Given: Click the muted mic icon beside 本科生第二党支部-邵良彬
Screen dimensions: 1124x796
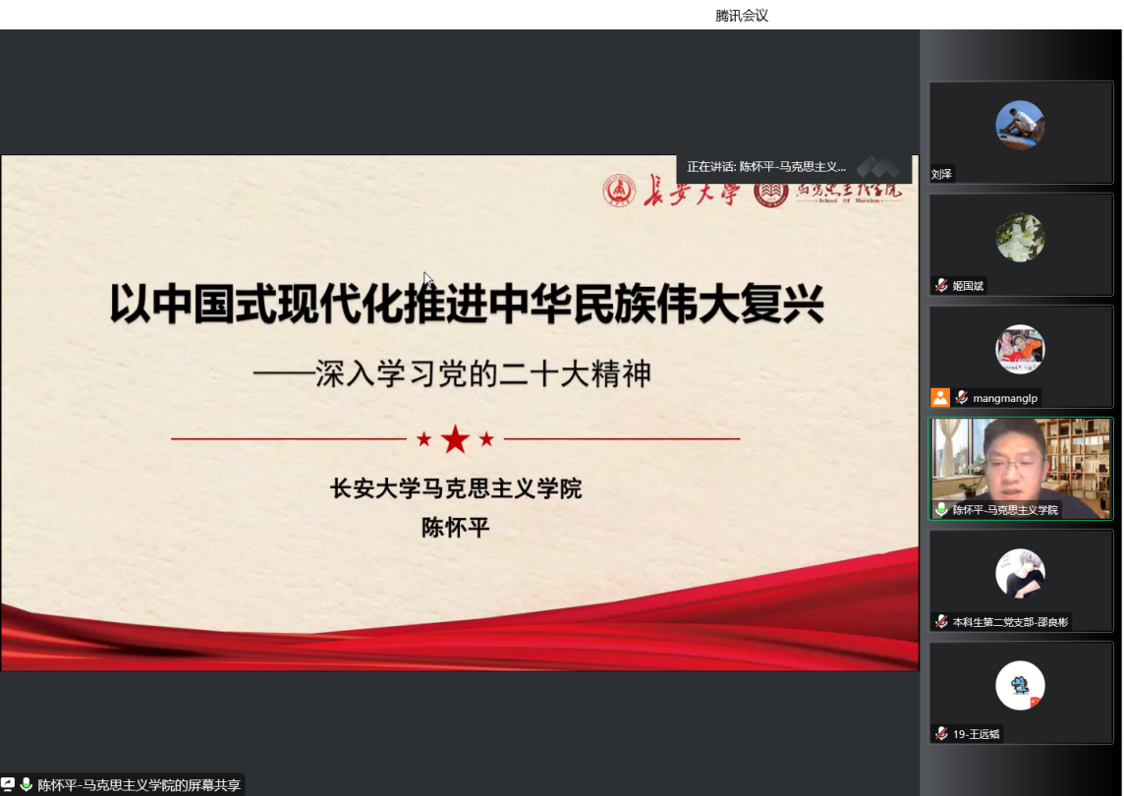Looking at the screenshot, I should click(x=941, y=622).
